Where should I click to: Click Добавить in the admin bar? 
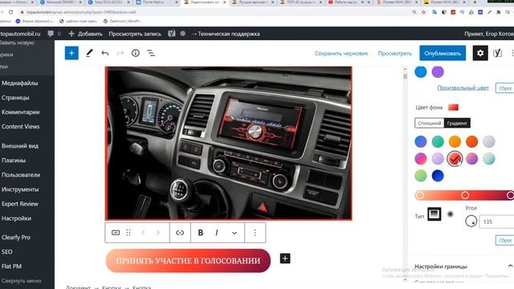86,34
